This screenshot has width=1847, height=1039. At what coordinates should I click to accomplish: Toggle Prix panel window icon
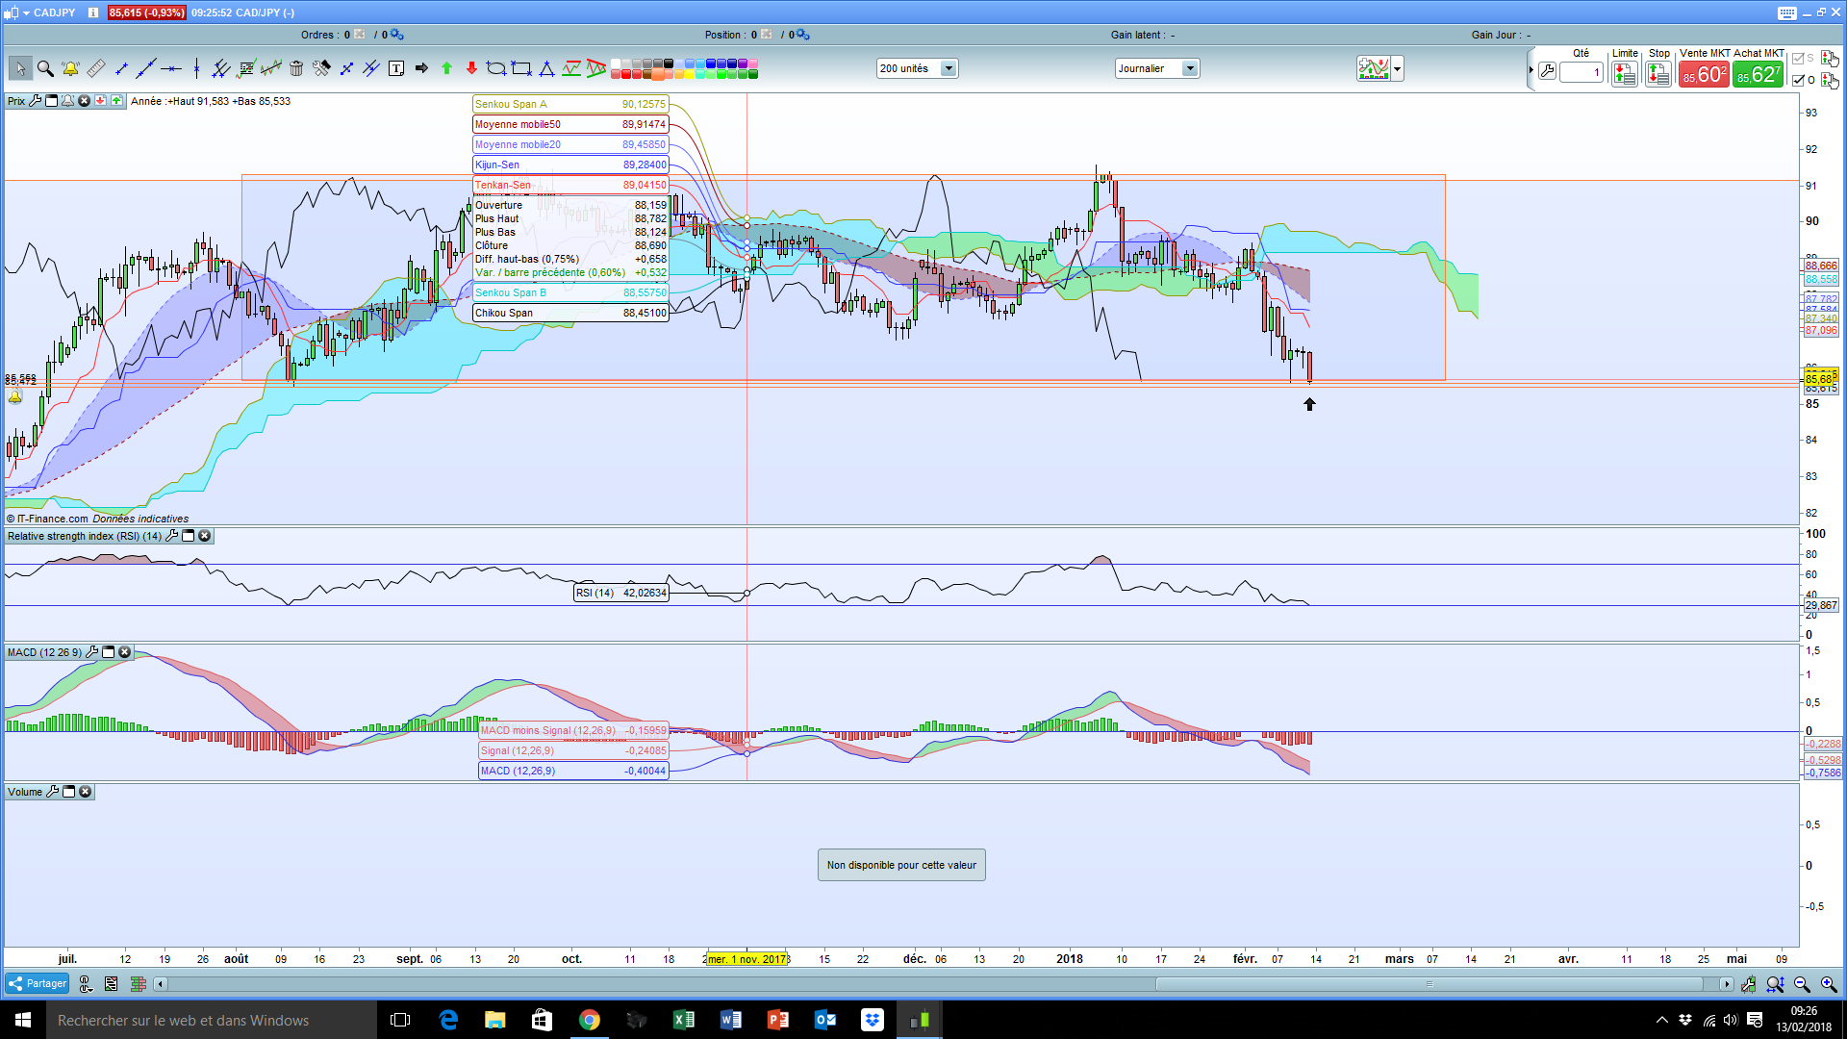click(x=52, y=101)
